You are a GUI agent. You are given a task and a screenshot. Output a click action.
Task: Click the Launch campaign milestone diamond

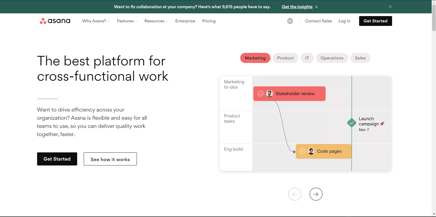pos(352,123)
